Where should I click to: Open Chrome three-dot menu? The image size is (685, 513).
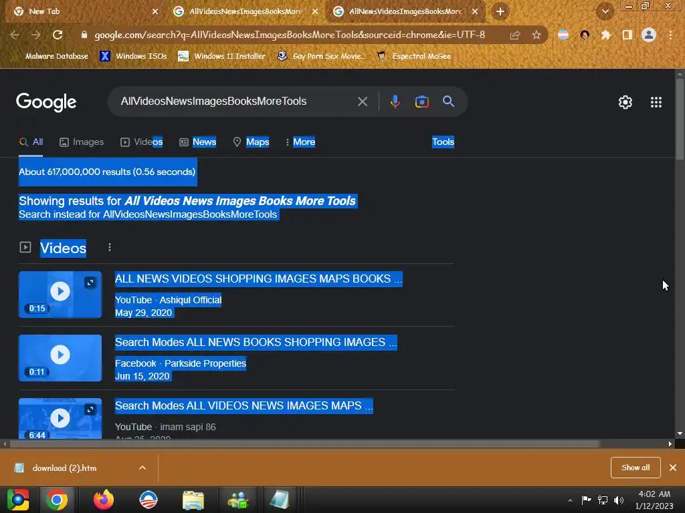[670, 35]
